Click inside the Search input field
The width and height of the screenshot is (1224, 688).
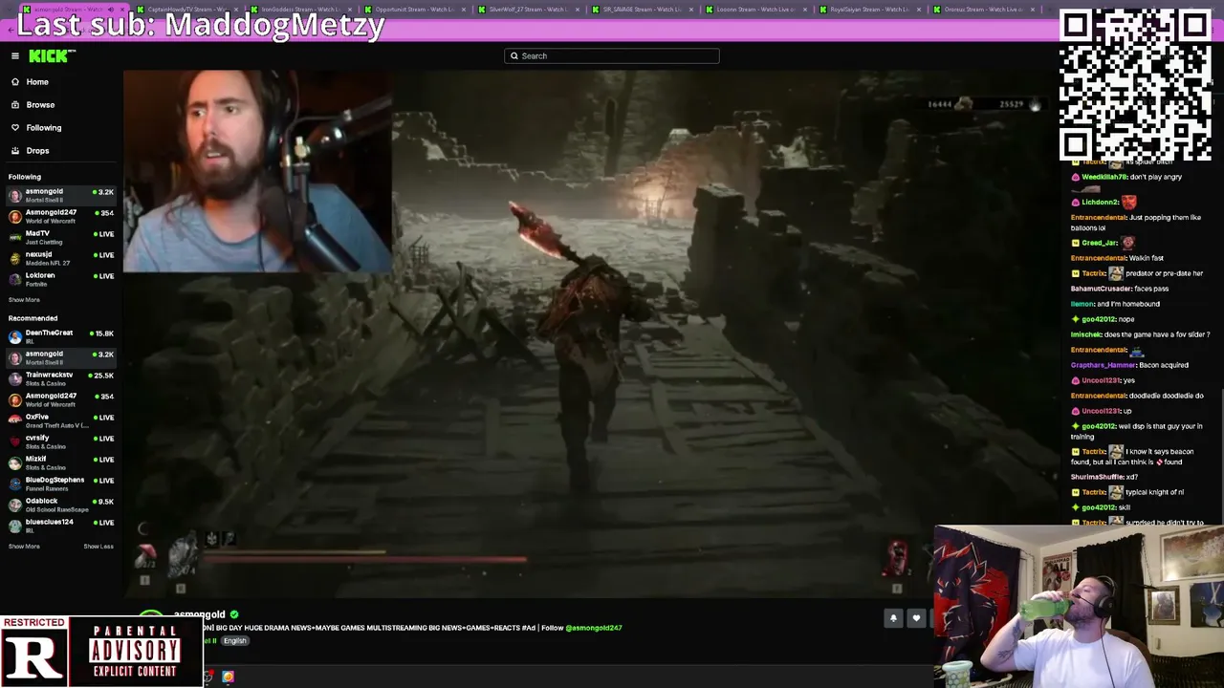coord(612,55)
